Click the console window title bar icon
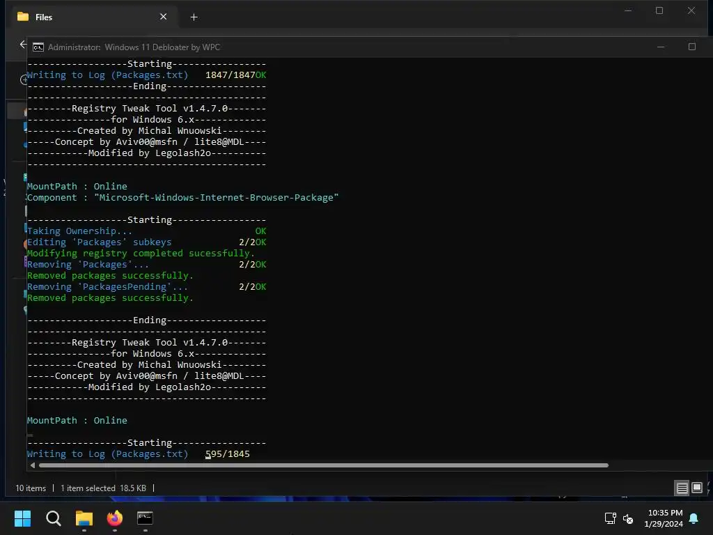 click(x=38, y=47)
